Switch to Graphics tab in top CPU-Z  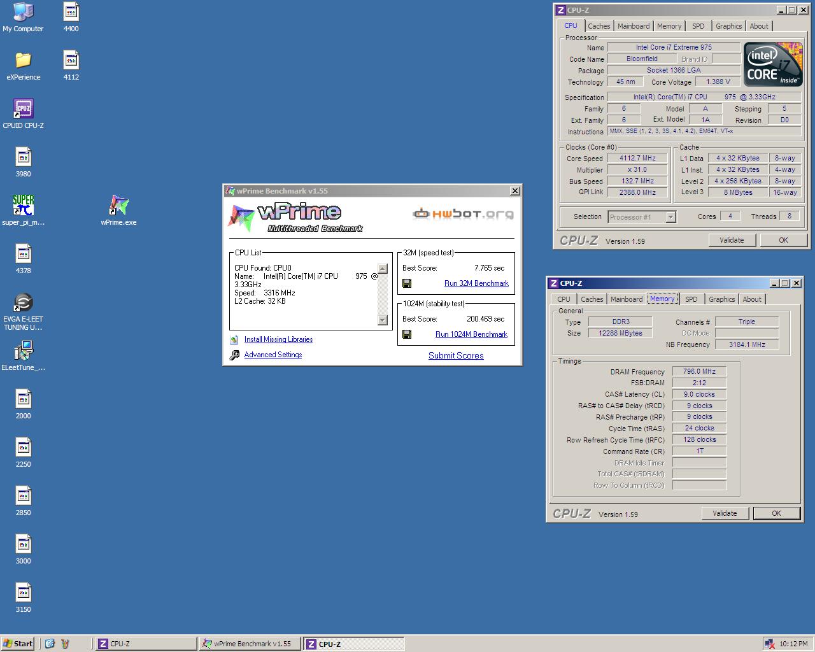728,26
